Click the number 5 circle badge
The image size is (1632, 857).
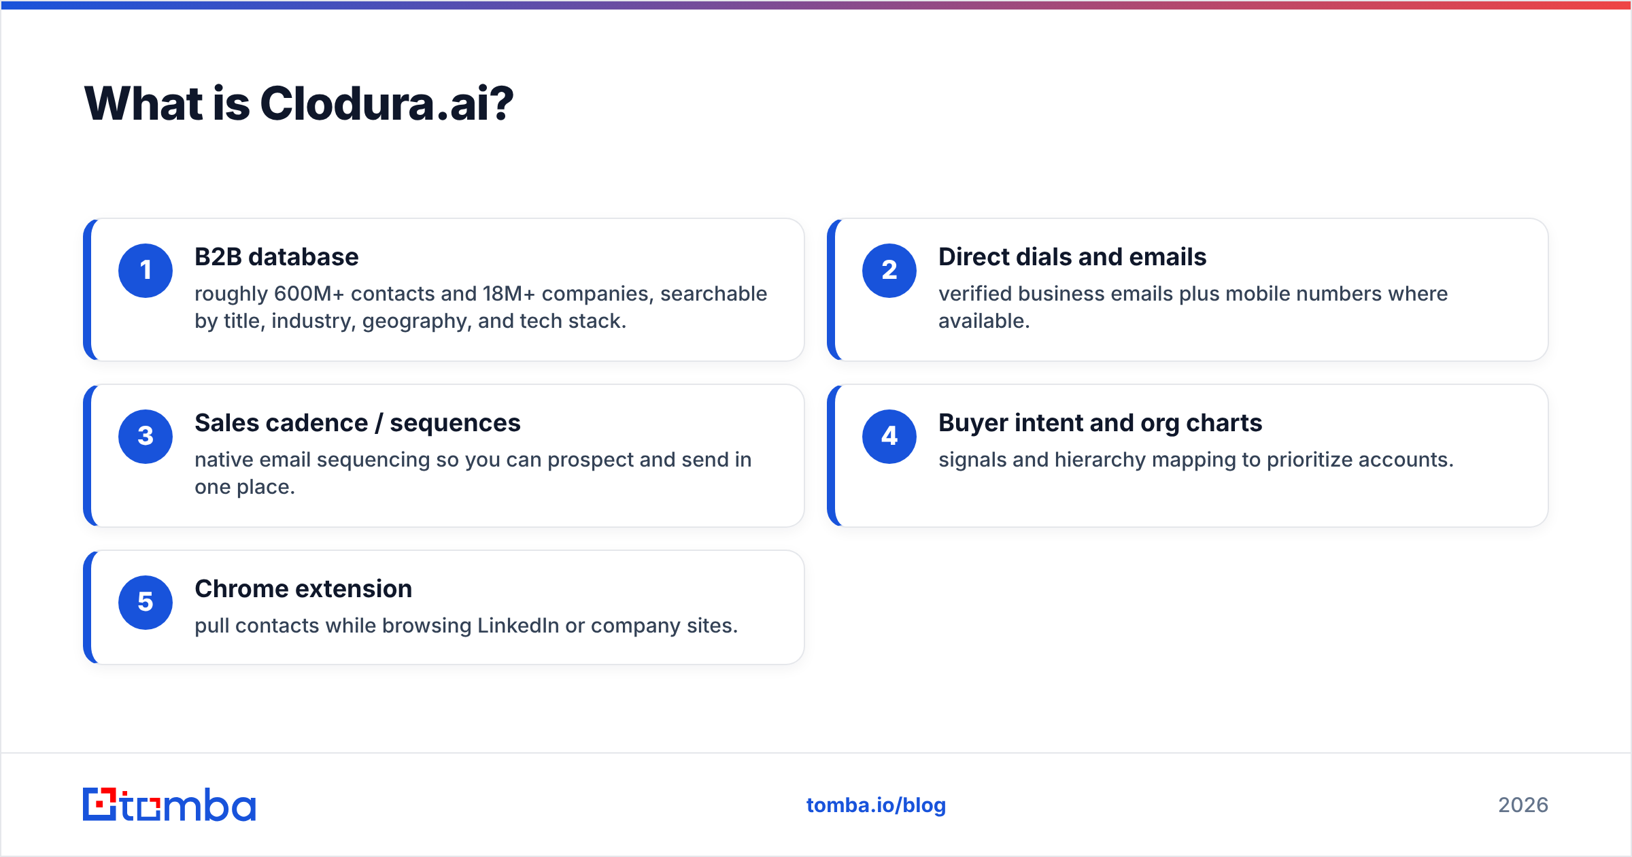coord(146,603)
